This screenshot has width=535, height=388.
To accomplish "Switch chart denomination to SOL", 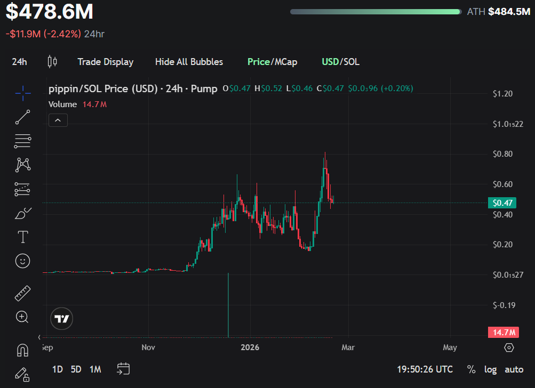I will (x=354, y=61).
